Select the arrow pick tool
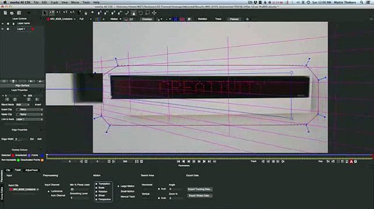This screenshot has width=374, height=209. 45,13
